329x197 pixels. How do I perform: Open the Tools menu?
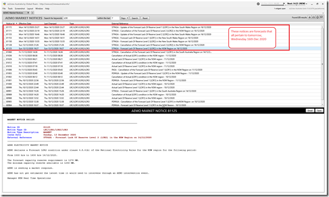[10, 9]
